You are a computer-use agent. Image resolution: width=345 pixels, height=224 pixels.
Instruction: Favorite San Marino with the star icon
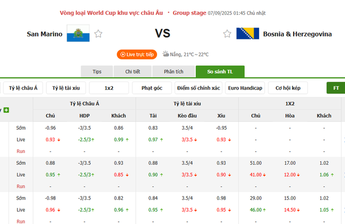98,34
